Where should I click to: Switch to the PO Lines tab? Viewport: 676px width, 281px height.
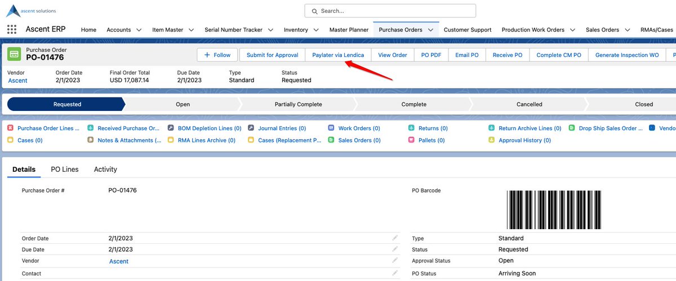pyautogui.click(x=65, y=169)
